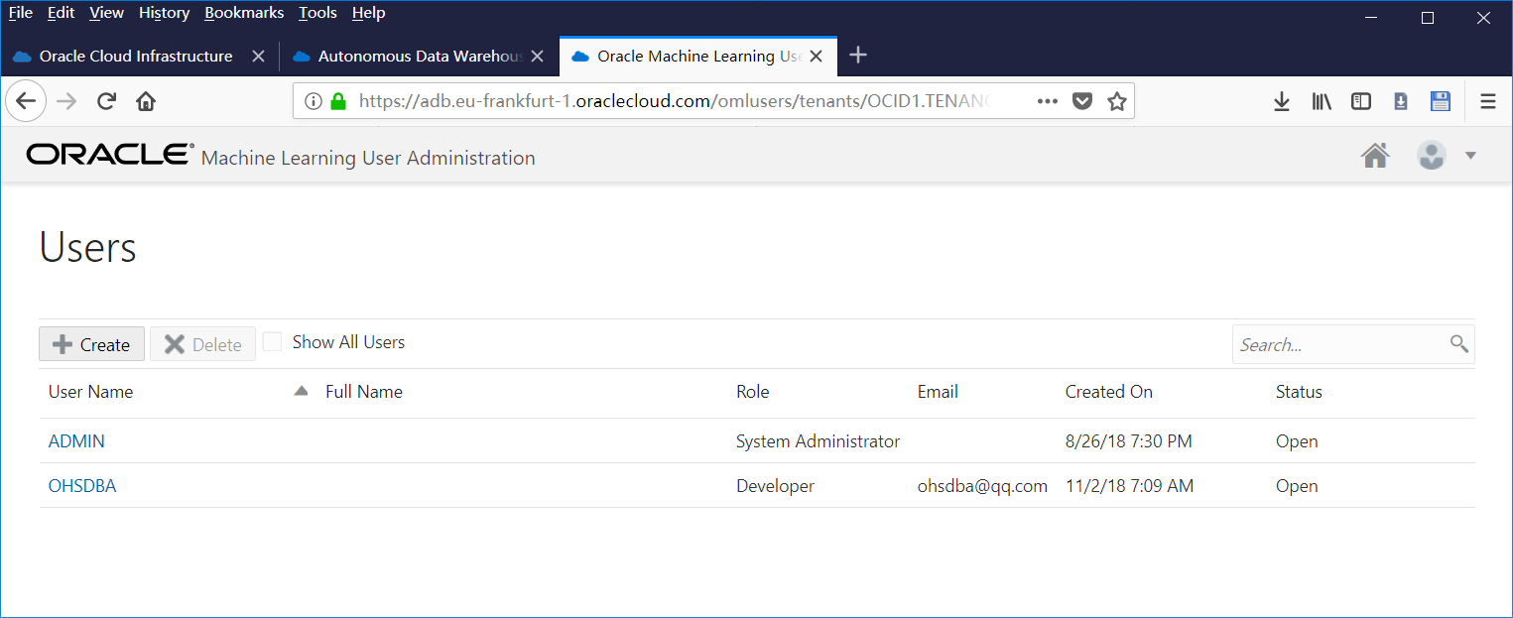1513x618 pixels.
Task: Click the Created On column header
Action: click(x=1109, y=392)
